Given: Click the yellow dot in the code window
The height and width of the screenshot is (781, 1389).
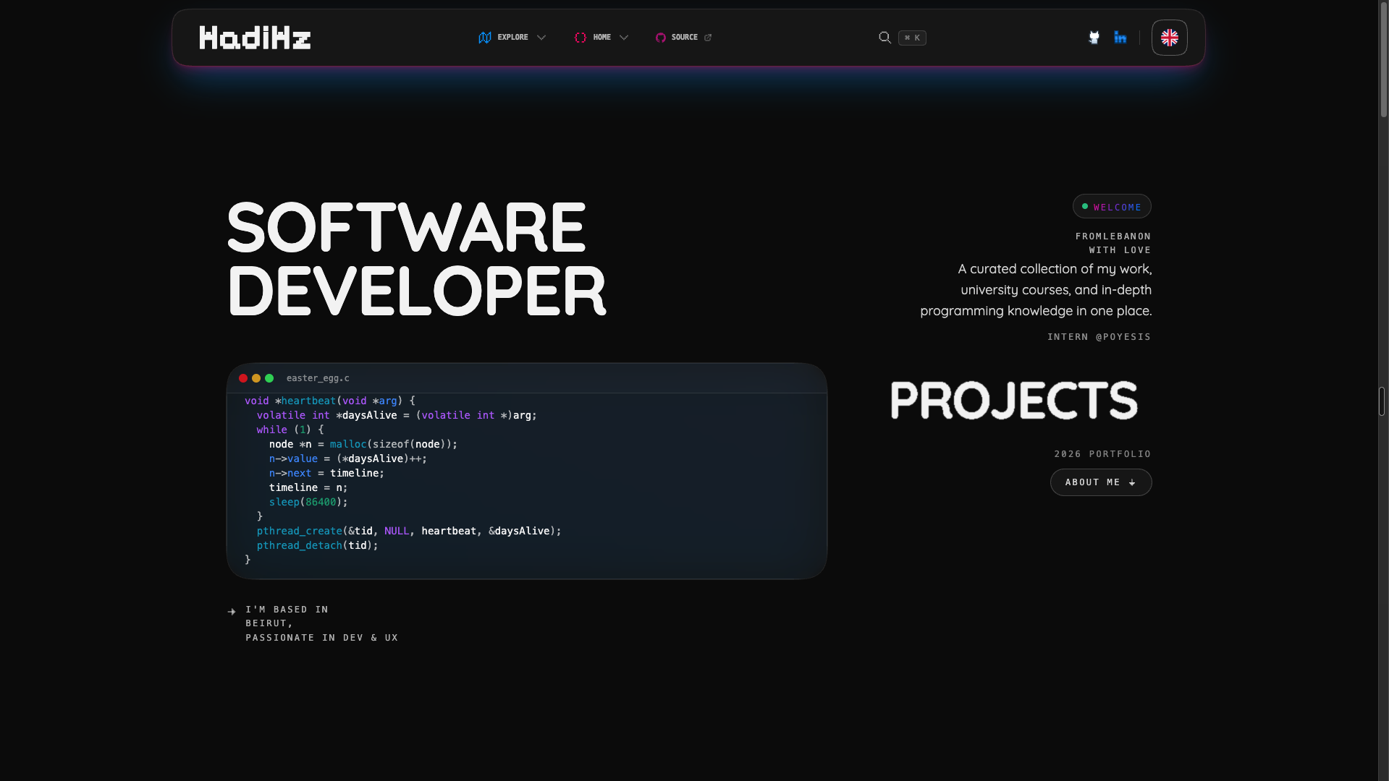Looking at the screenshot, I should click(256, 378).
